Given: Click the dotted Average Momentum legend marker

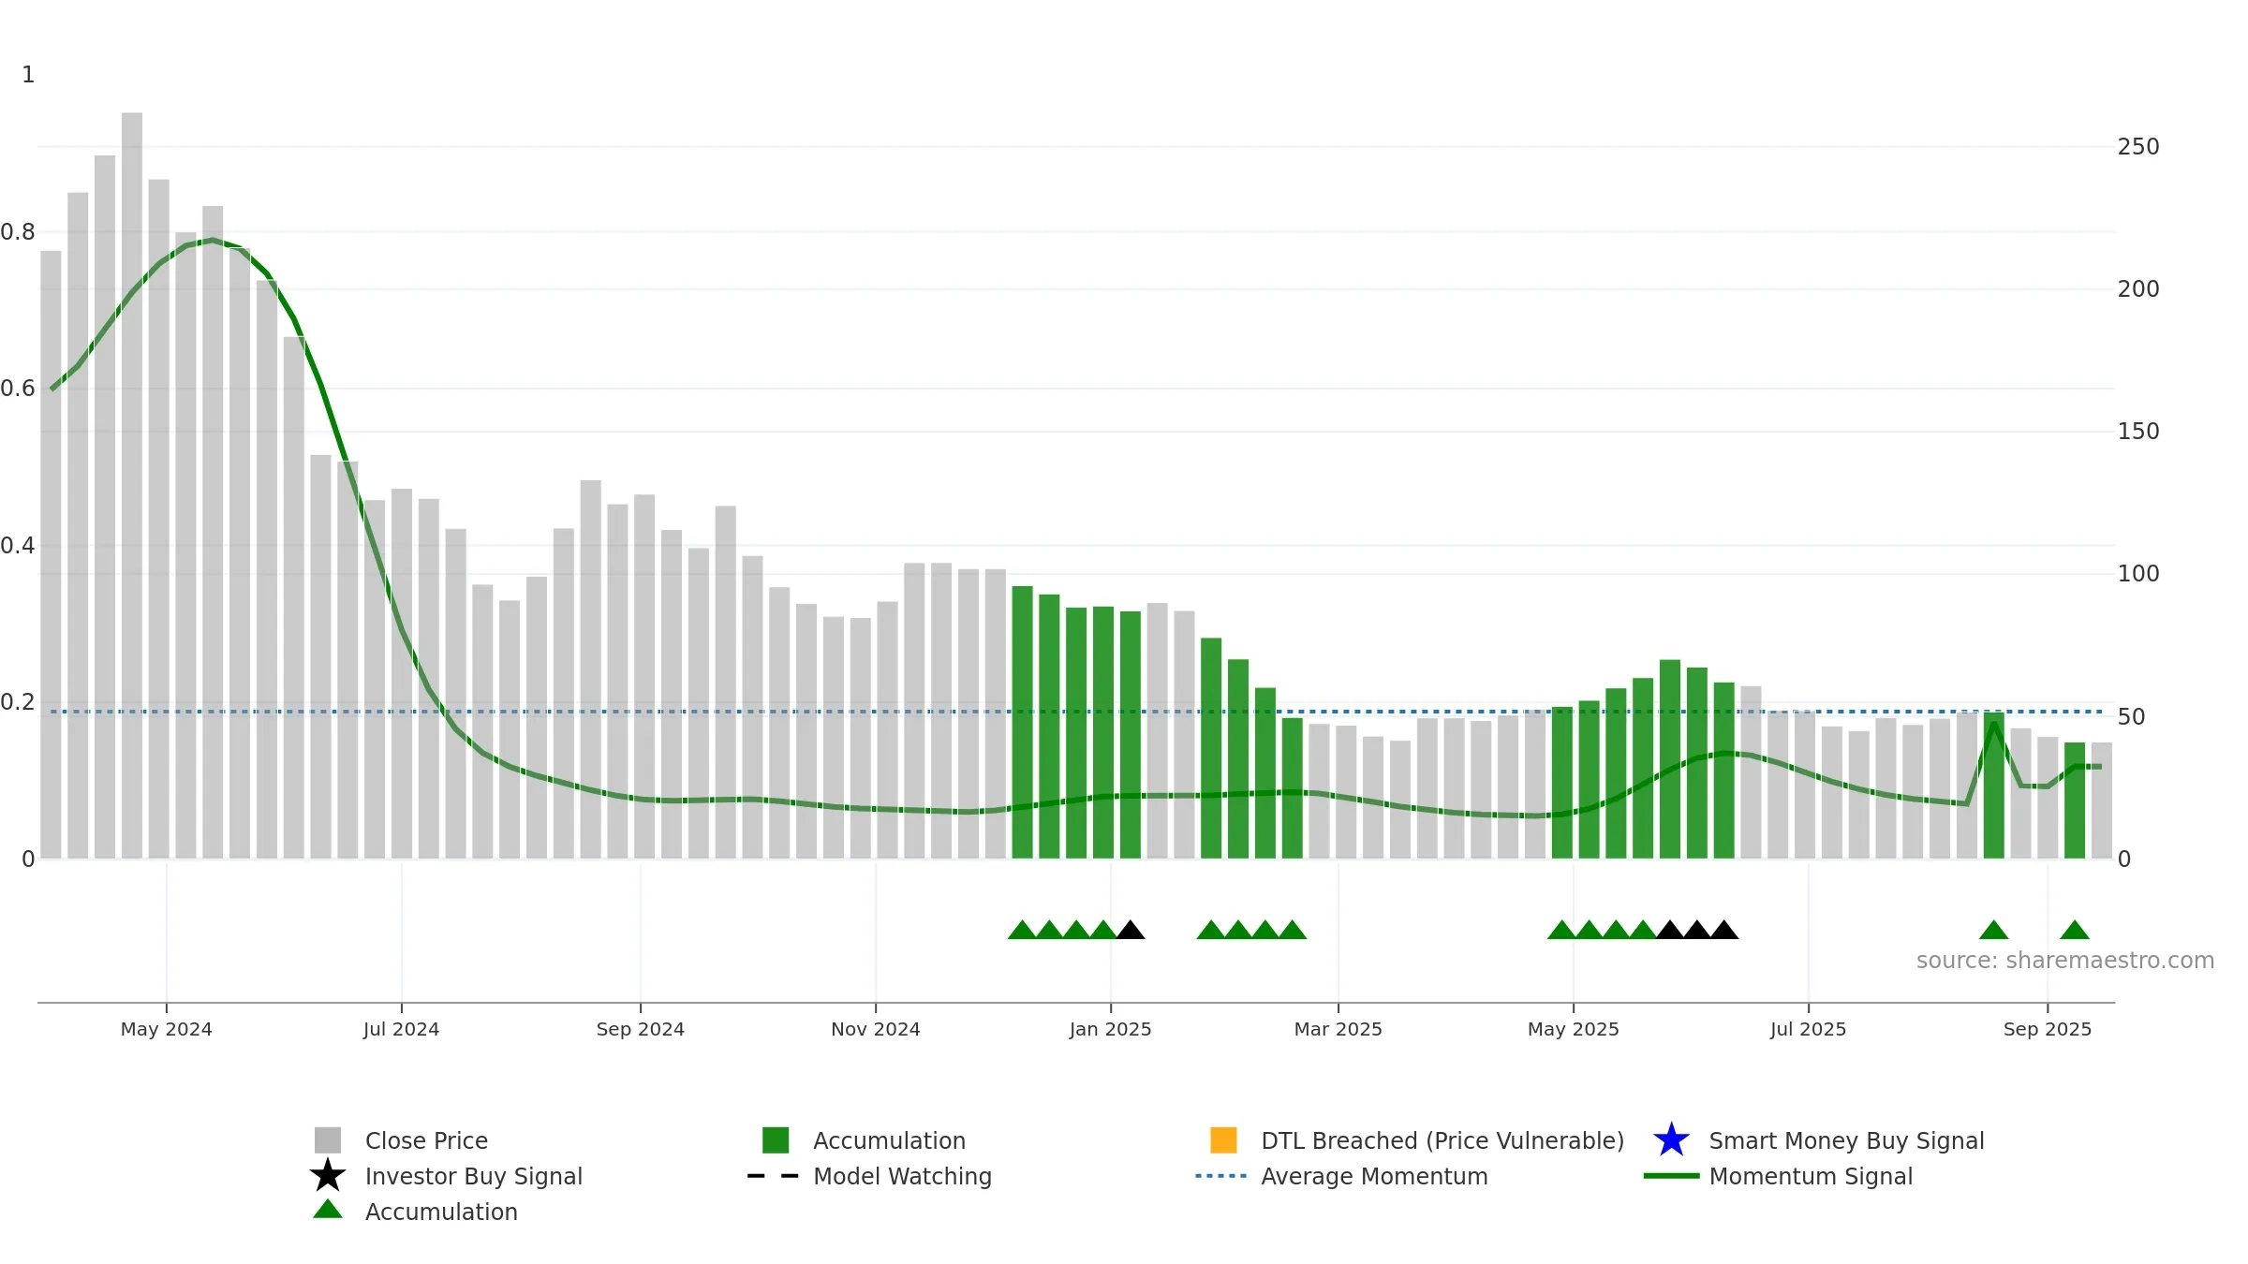Looking at the screenshot, I should pos(1221,1176).
